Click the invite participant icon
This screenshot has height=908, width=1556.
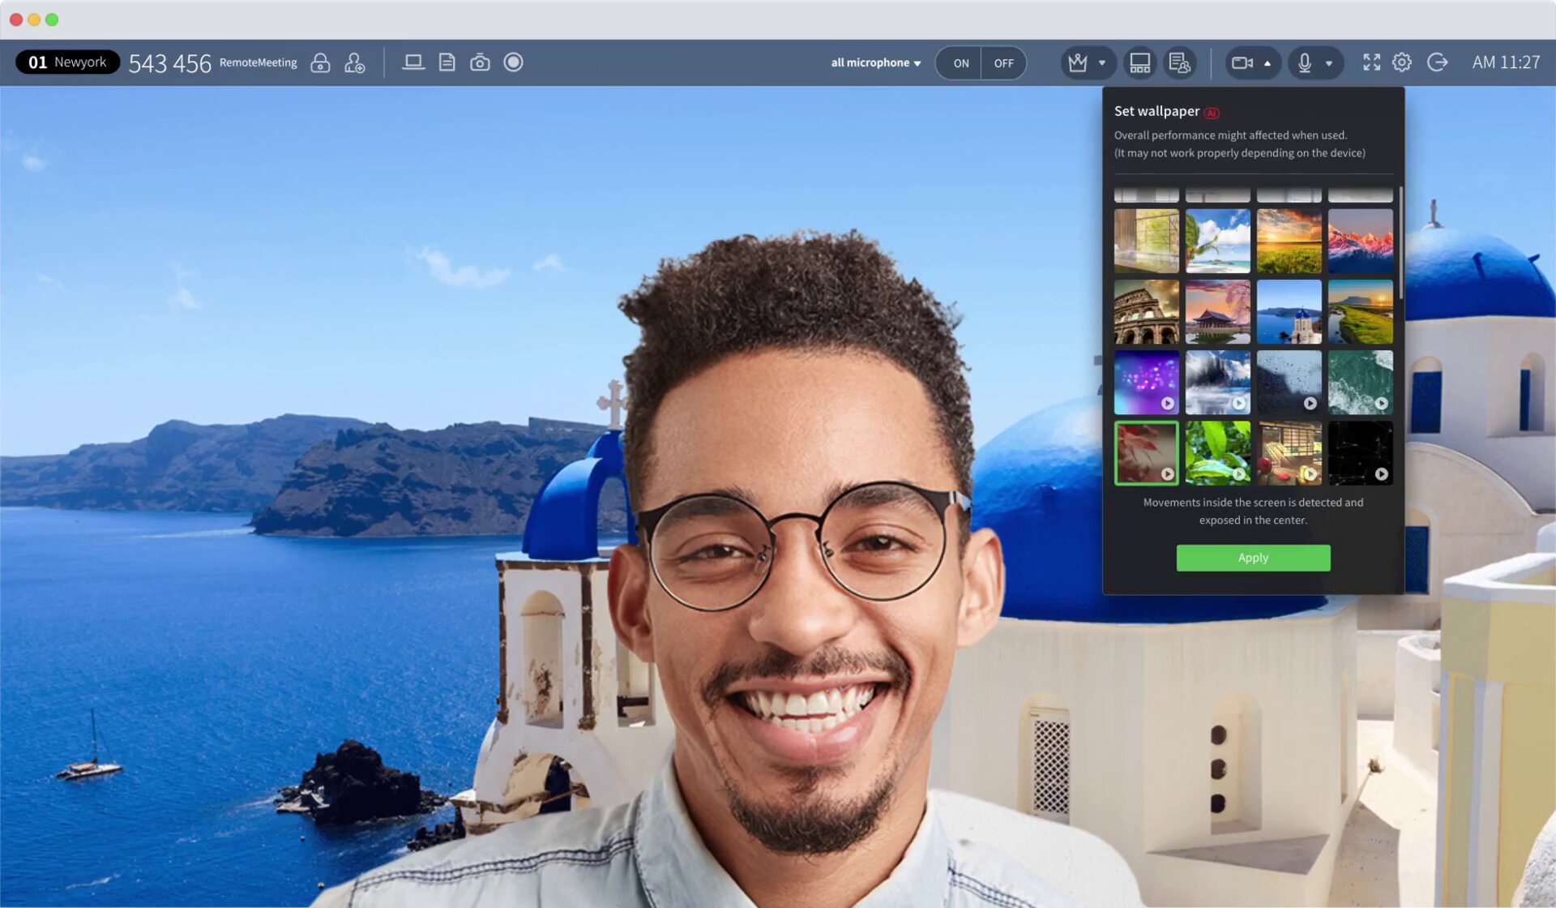[x=354, y=62]
